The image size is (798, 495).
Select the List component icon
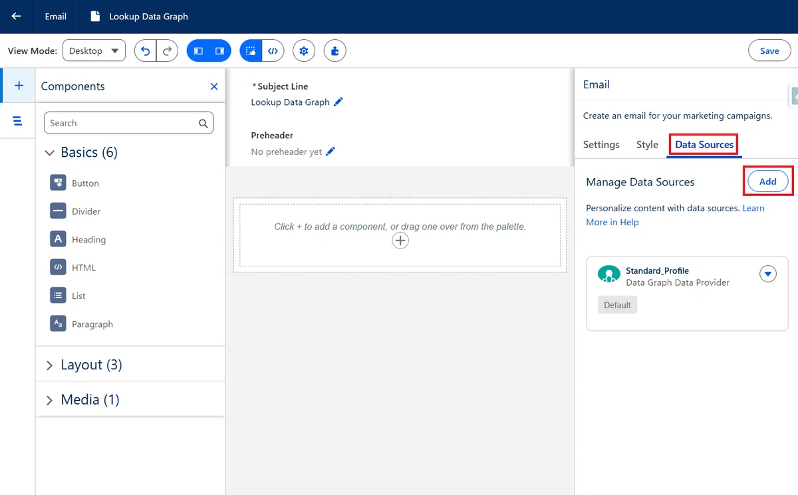point(58,296)
